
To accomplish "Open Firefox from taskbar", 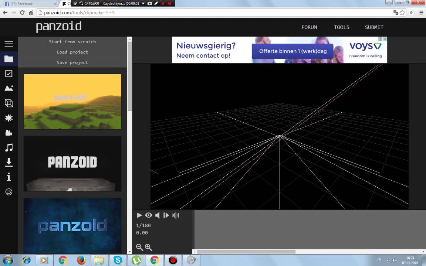I will (x=81, y=260).
